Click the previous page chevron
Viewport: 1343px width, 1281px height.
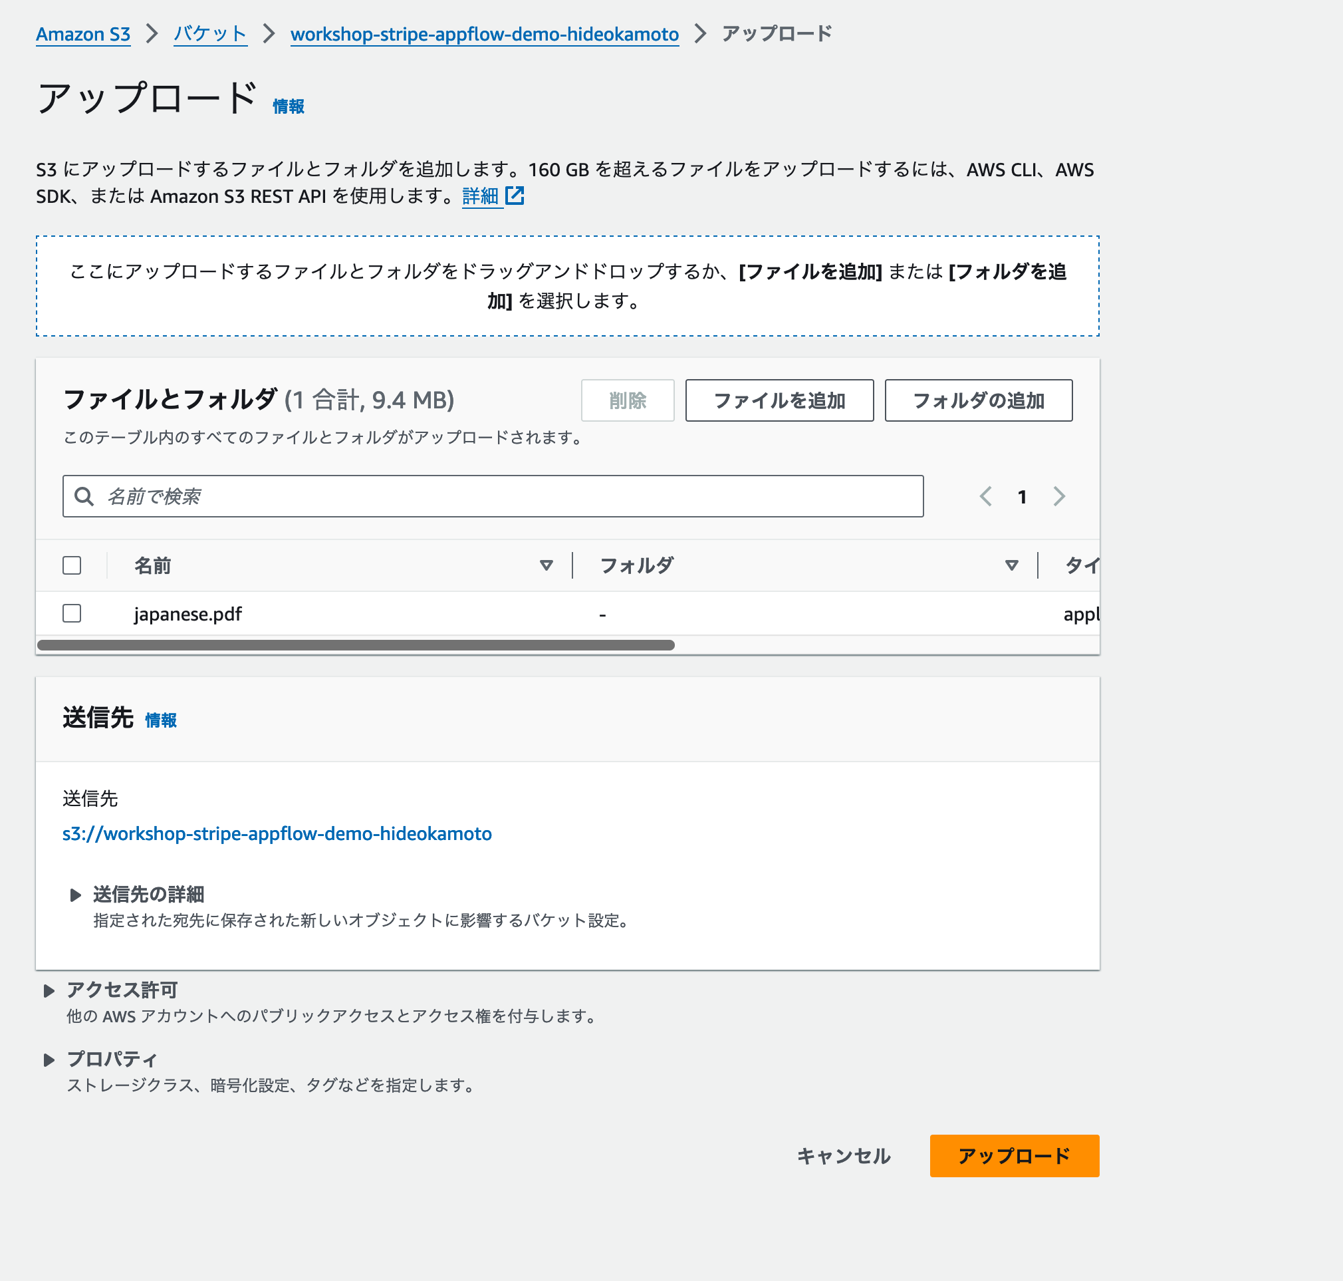click(x=985, y=496)
